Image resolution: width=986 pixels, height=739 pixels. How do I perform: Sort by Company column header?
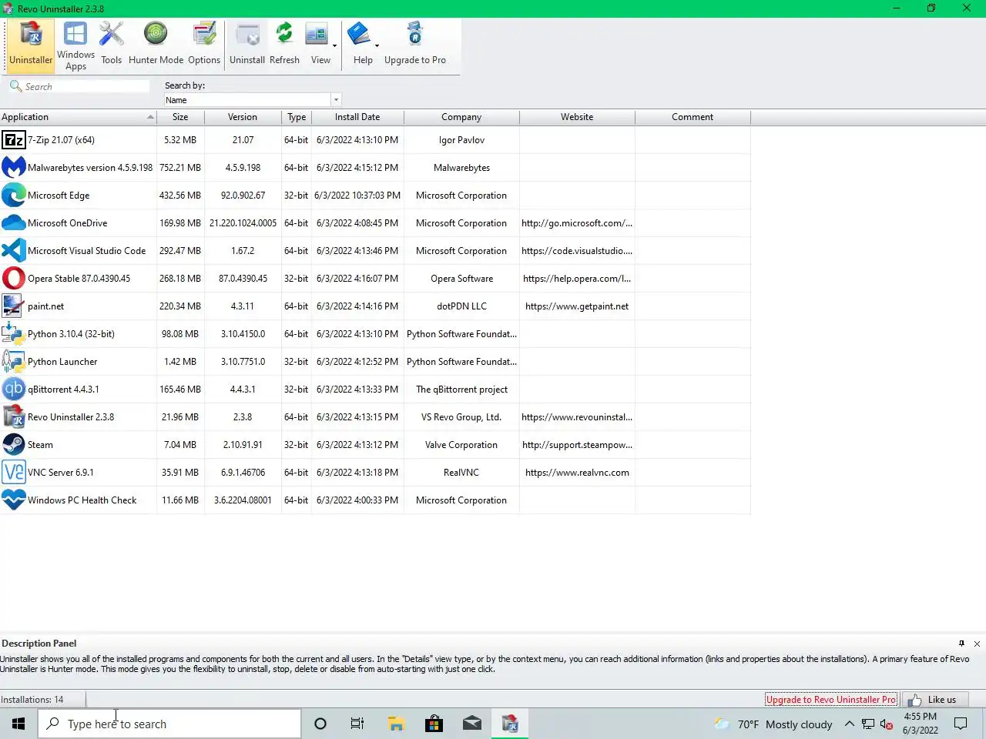click(461, 117)
